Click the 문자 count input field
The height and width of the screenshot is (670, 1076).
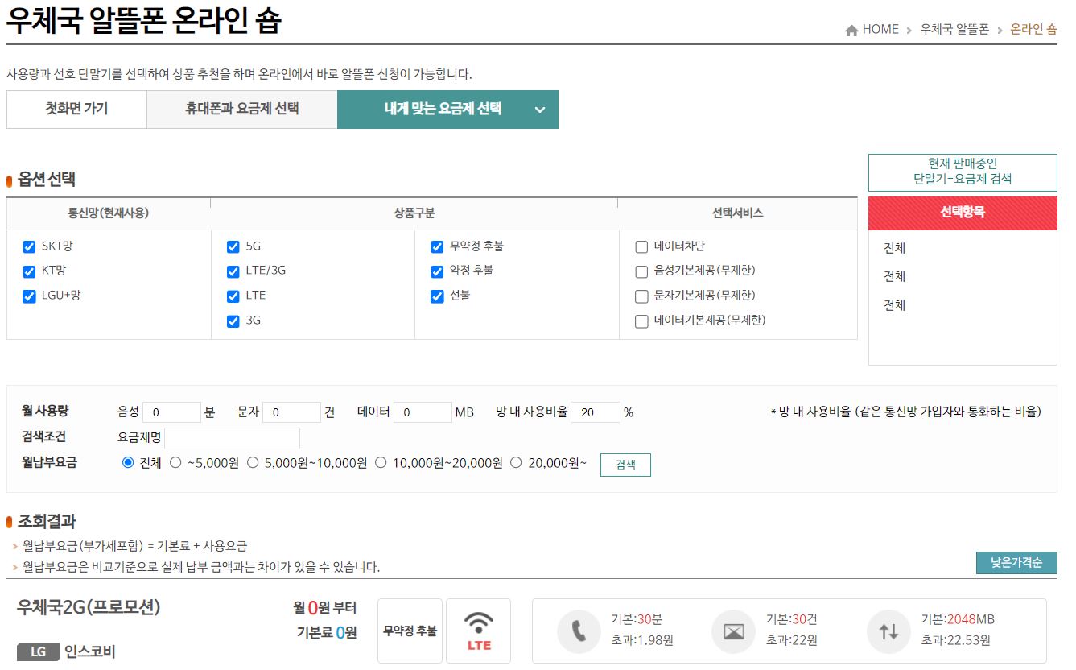(291, 412)
